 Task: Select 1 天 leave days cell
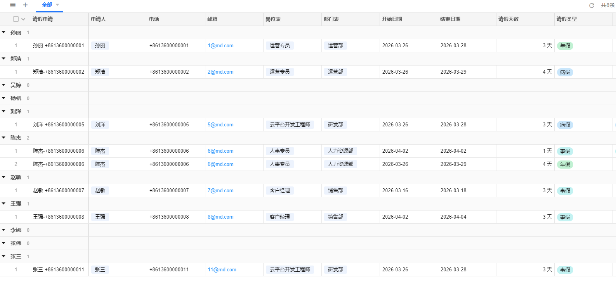(x=525, y=151)
